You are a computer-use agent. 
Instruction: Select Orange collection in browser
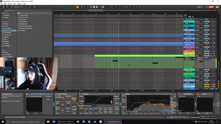point(6,18)
